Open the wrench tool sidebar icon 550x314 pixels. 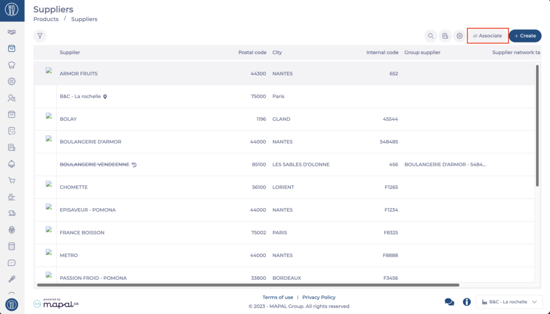click(x=12, y=279)
